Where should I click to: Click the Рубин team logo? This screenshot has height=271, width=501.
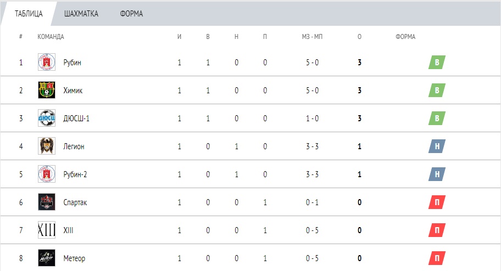point(47,62)
